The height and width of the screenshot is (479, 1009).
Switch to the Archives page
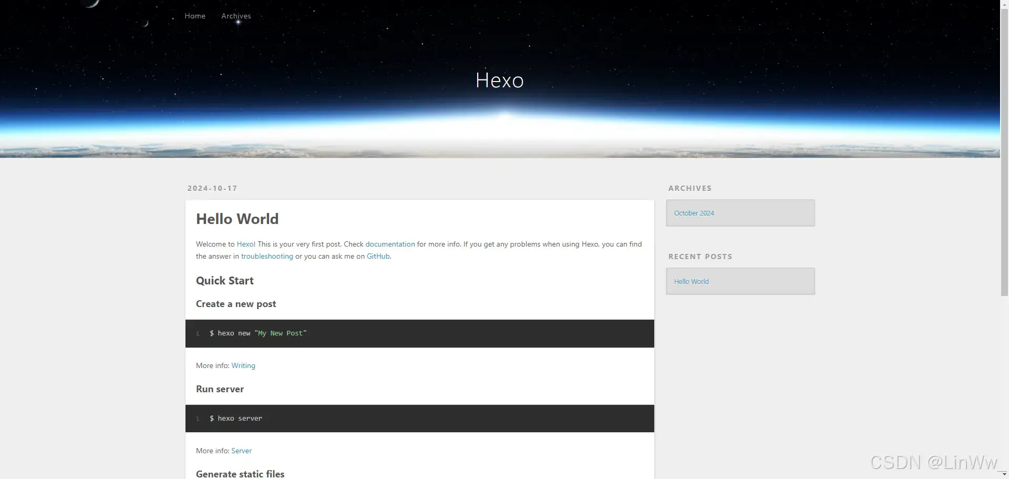coord(236,16)
